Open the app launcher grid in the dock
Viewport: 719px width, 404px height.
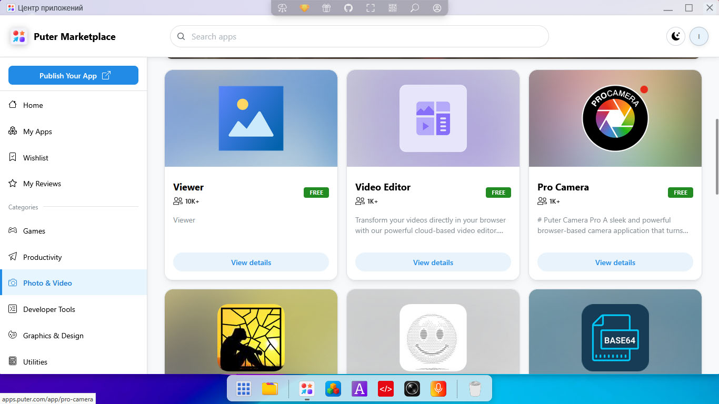243,389
